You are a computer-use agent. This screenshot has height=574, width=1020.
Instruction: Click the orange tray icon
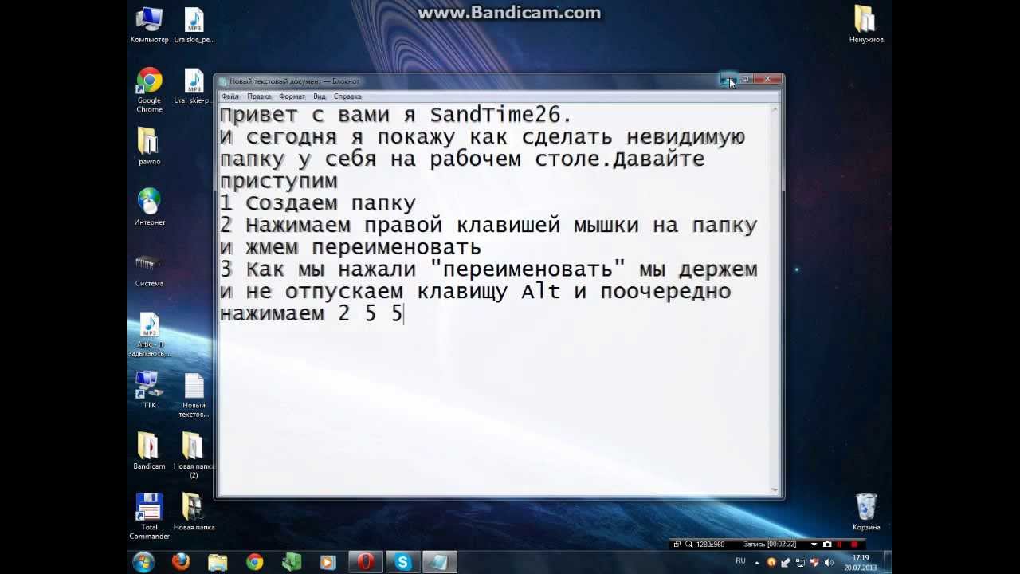771,563
